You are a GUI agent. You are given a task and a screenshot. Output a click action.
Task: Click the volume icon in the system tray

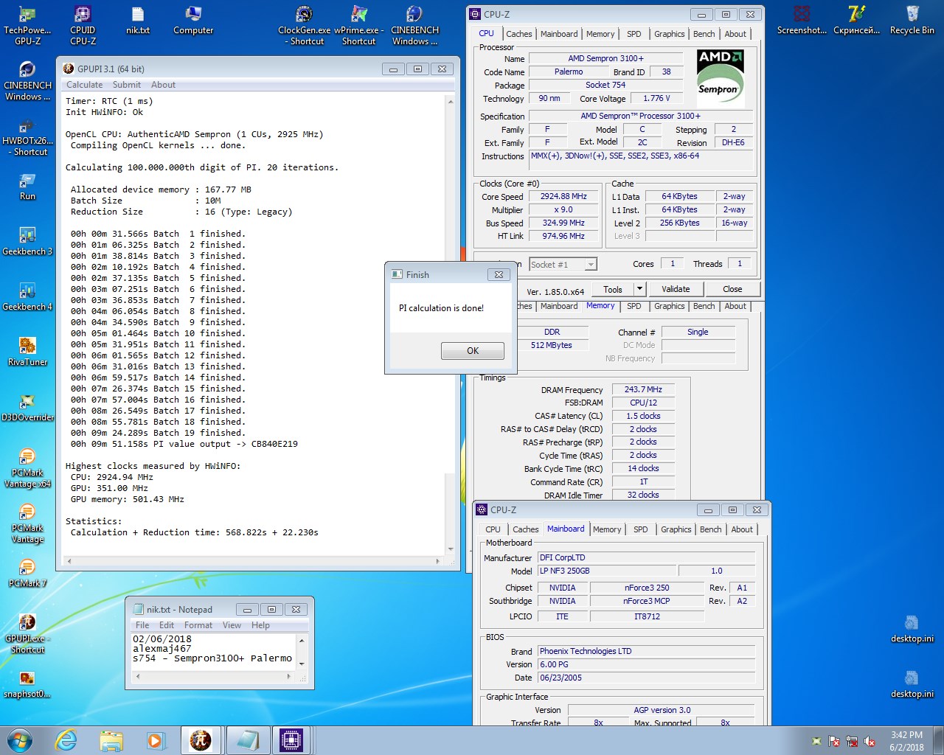coord(870,741)
